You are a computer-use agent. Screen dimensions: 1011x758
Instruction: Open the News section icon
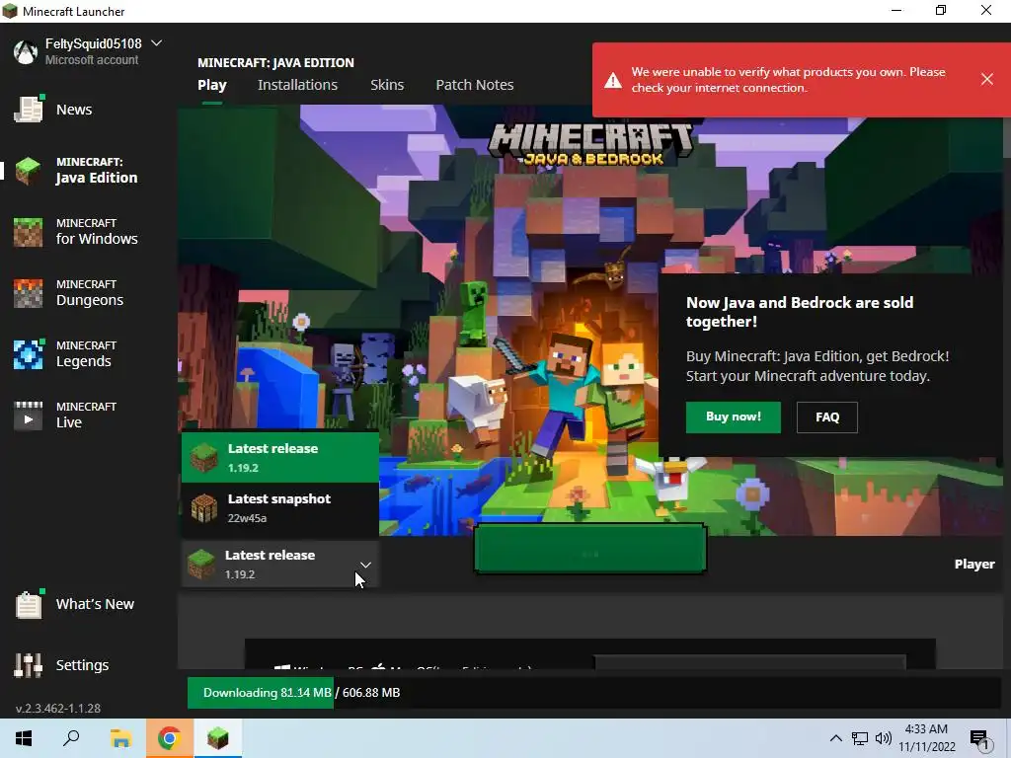(x=29, y=109)
